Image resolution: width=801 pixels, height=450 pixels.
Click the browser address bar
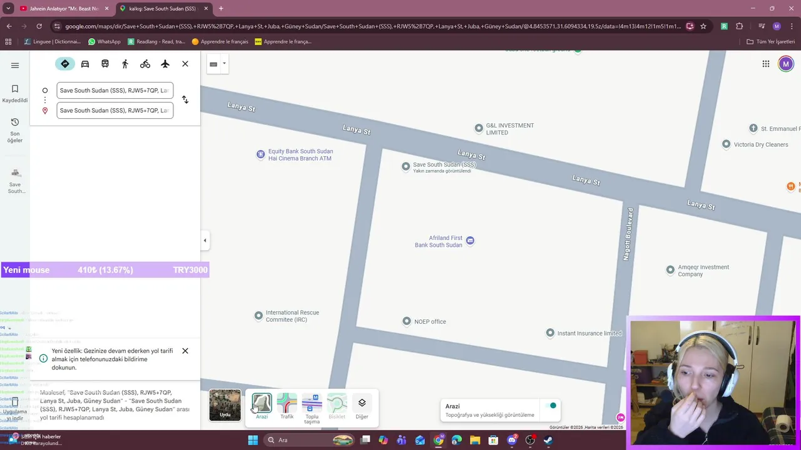point(372,26)
